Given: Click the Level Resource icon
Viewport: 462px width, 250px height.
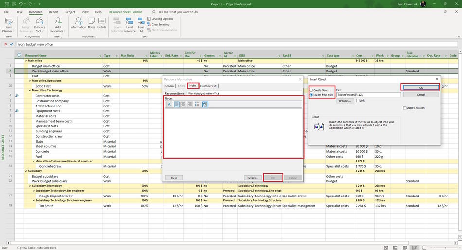Looking at the screenshot, I should 130,21.
